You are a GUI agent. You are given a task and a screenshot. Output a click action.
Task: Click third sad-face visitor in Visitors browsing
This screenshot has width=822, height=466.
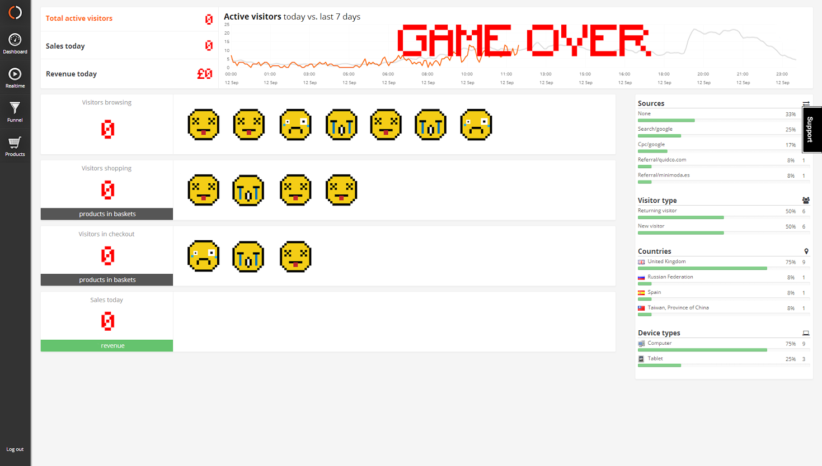click(295, 125)
